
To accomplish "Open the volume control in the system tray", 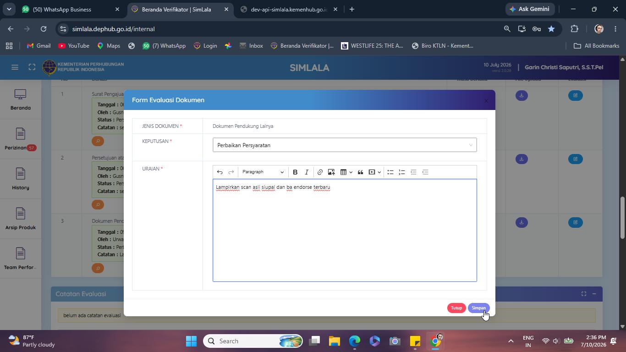I will [x=556, y=341].
